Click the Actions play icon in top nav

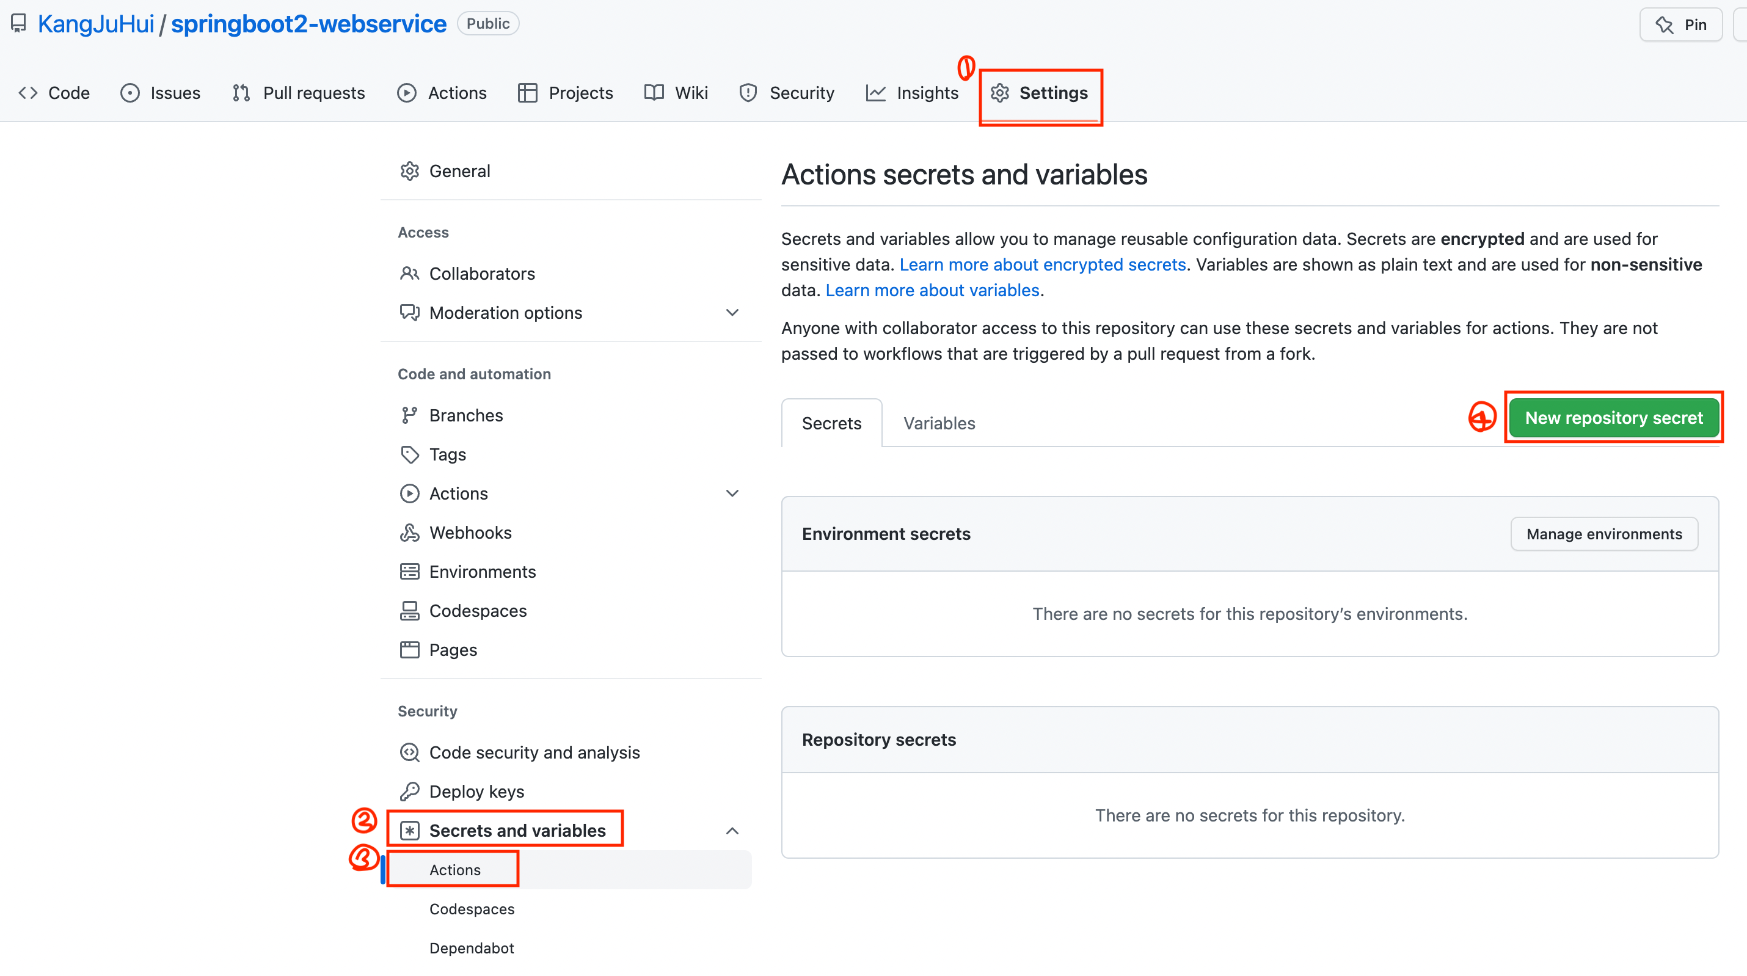[407, 93]
